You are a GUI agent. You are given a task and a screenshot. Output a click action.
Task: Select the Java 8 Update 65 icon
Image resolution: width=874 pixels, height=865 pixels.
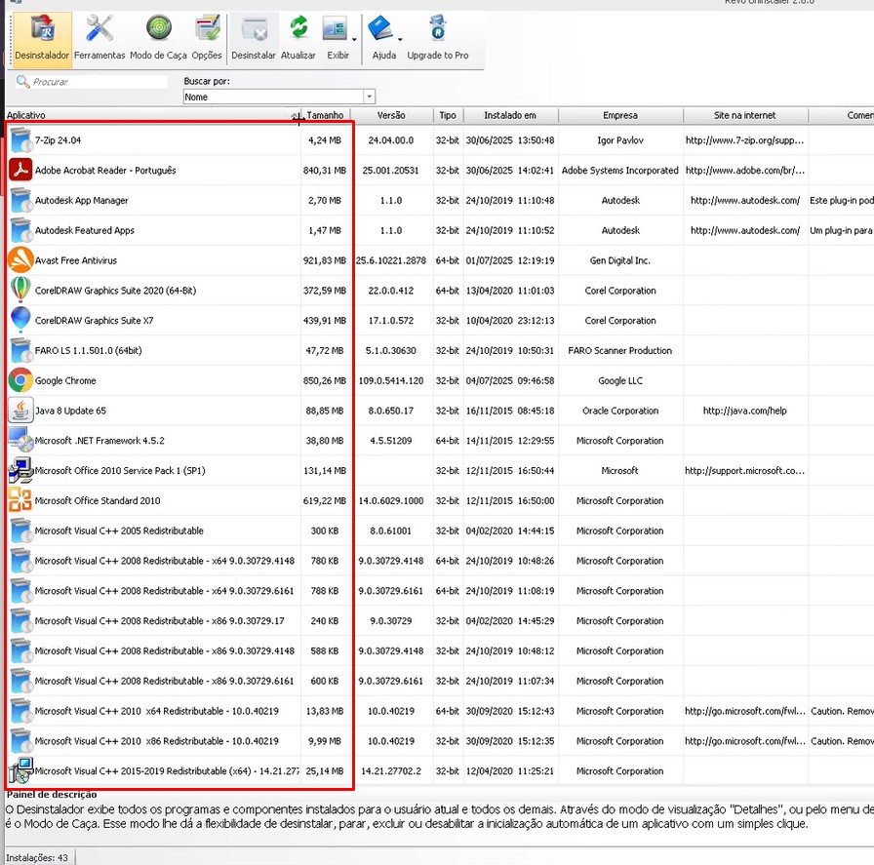click(x=20, y=411)
